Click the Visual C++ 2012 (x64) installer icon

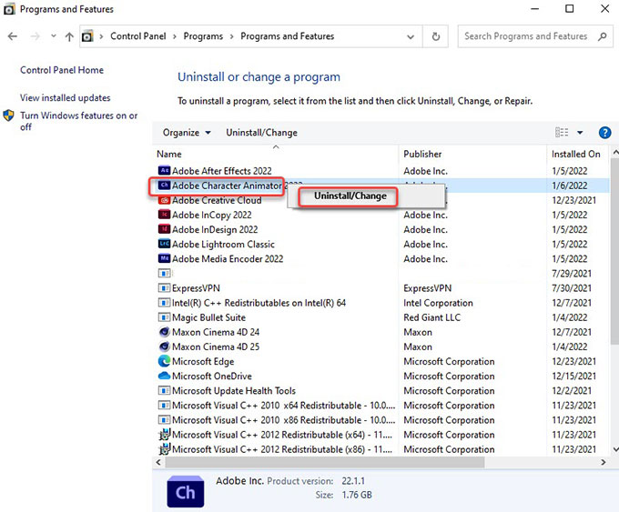pos(164,434)
